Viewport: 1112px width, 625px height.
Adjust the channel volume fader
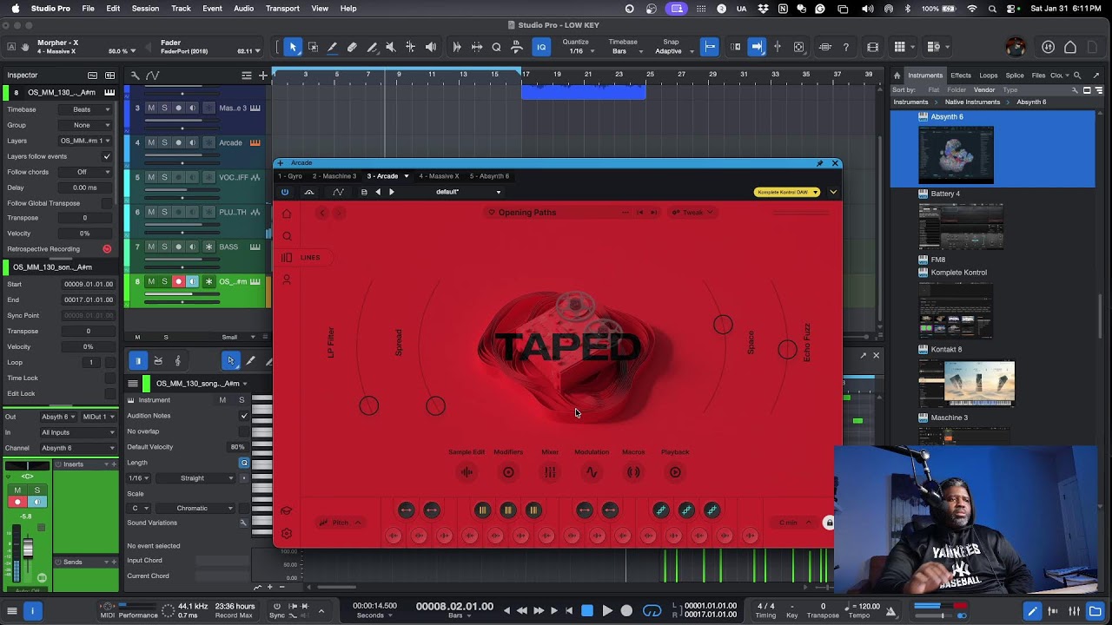tap(28, 548)
